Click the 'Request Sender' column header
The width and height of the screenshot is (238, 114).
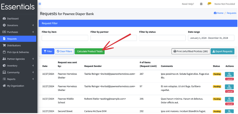[x=93, y=66]
